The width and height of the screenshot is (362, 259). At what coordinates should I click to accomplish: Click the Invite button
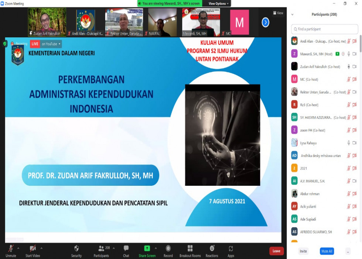point(303,251)
